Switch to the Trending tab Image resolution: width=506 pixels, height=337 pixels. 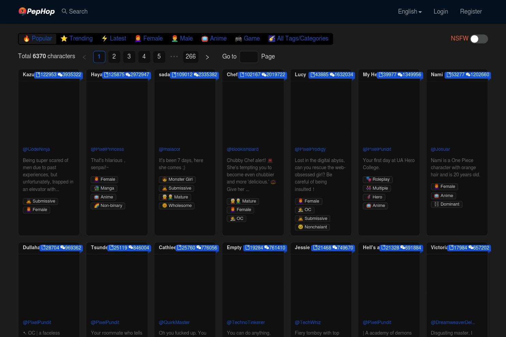77,38
